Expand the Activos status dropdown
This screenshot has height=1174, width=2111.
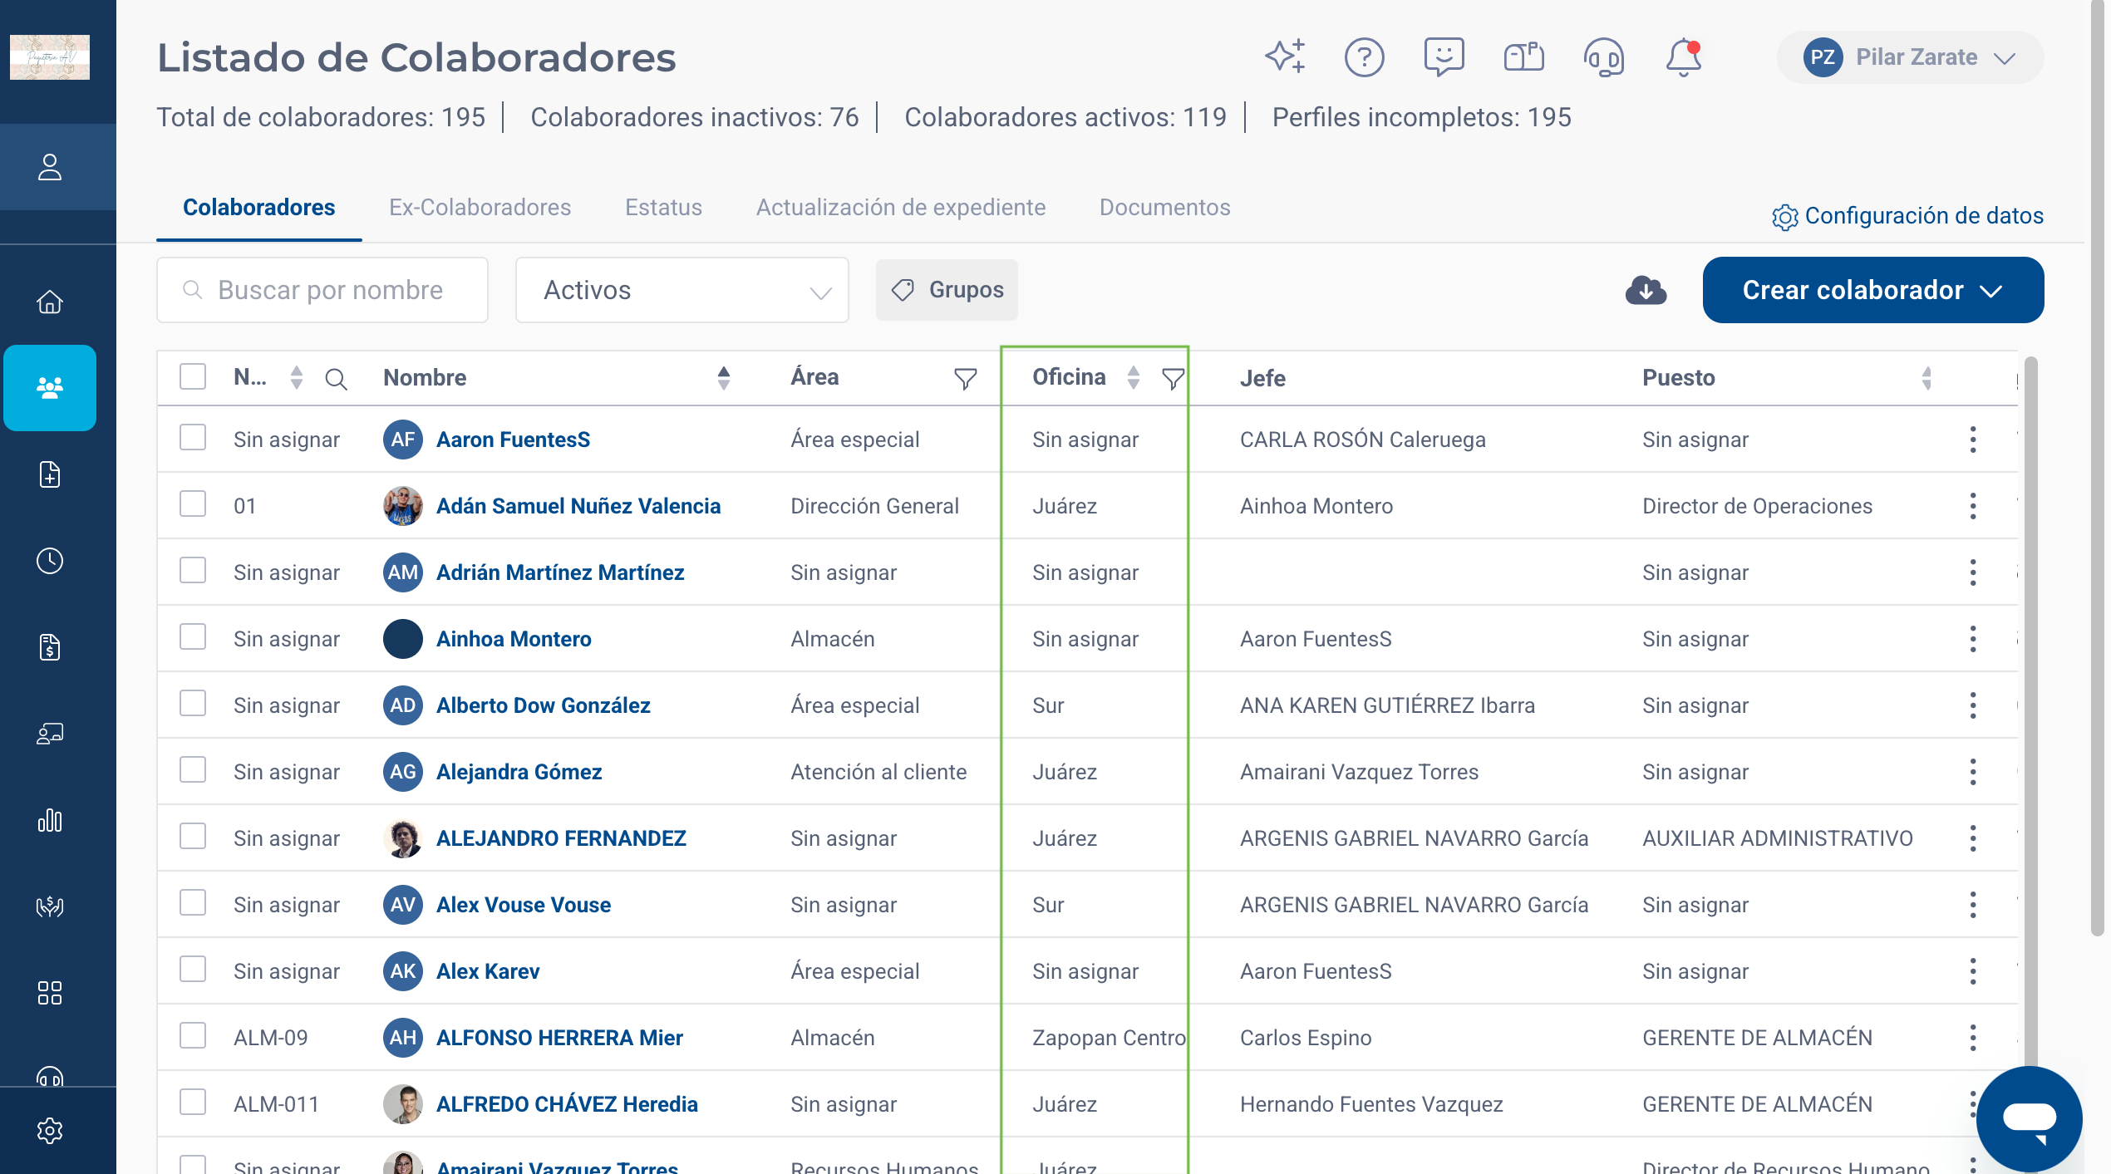(682, 290)
